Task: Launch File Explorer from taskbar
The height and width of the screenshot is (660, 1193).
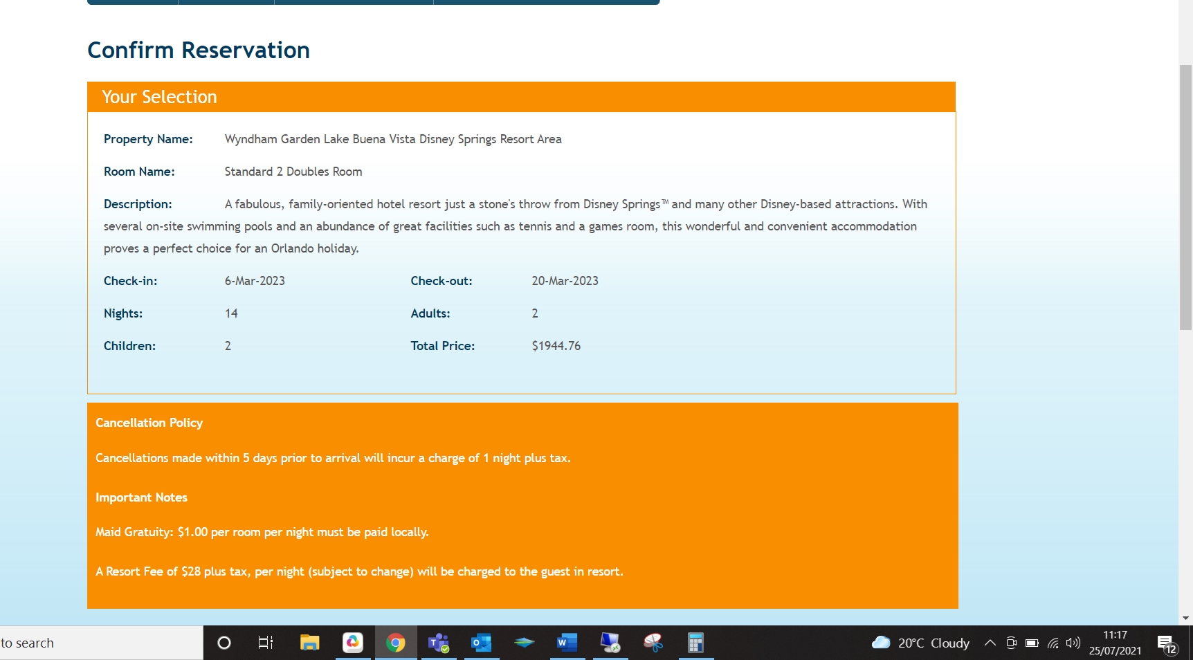Action: [x=309, y=643]
